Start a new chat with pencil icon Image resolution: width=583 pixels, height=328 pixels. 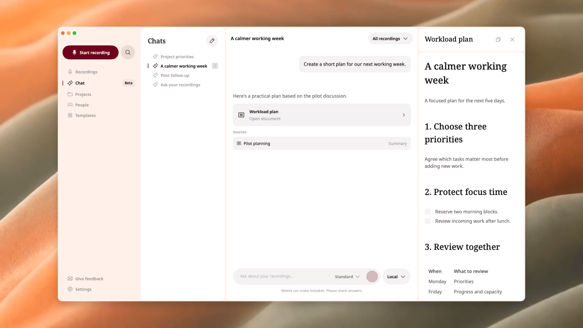pos(212,41)
